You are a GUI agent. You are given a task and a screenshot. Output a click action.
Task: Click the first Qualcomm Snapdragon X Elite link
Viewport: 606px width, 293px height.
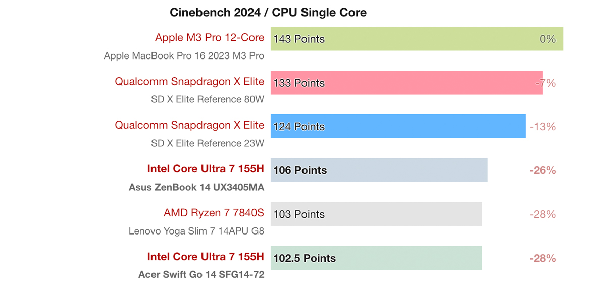pyautogui.click(x=189, y=81)
